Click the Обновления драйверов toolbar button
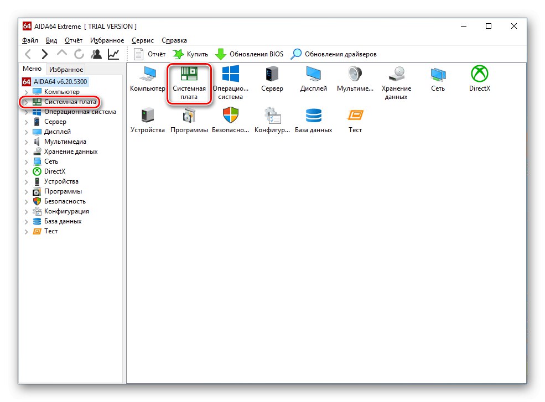Image resolution: width=545 pixels, height=402 pixels. [x=334, y=54]
